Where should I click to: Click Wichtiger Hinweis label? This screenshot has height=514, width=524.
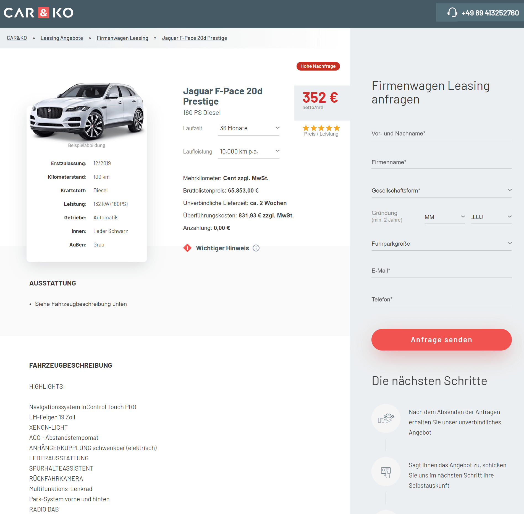coord(222,248)
